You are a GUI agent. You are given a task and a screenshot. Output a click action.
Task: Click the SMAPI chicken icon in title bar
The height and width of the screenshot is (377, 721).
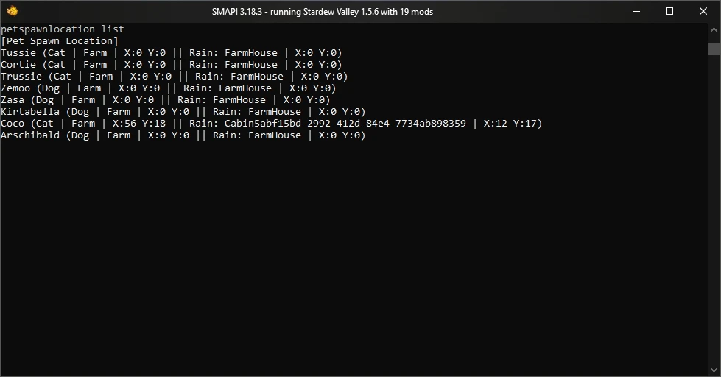pos(13,11)
